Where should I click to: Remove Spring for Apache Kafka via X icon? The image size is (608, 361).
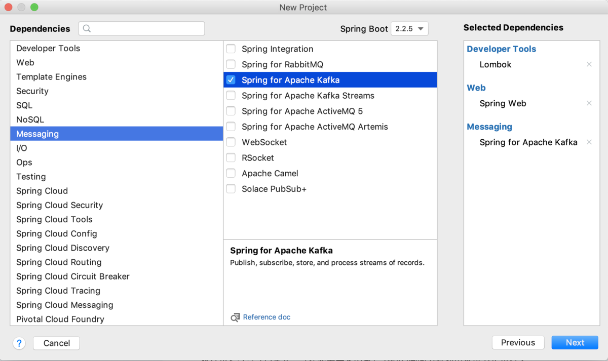(x=589, y=142)
